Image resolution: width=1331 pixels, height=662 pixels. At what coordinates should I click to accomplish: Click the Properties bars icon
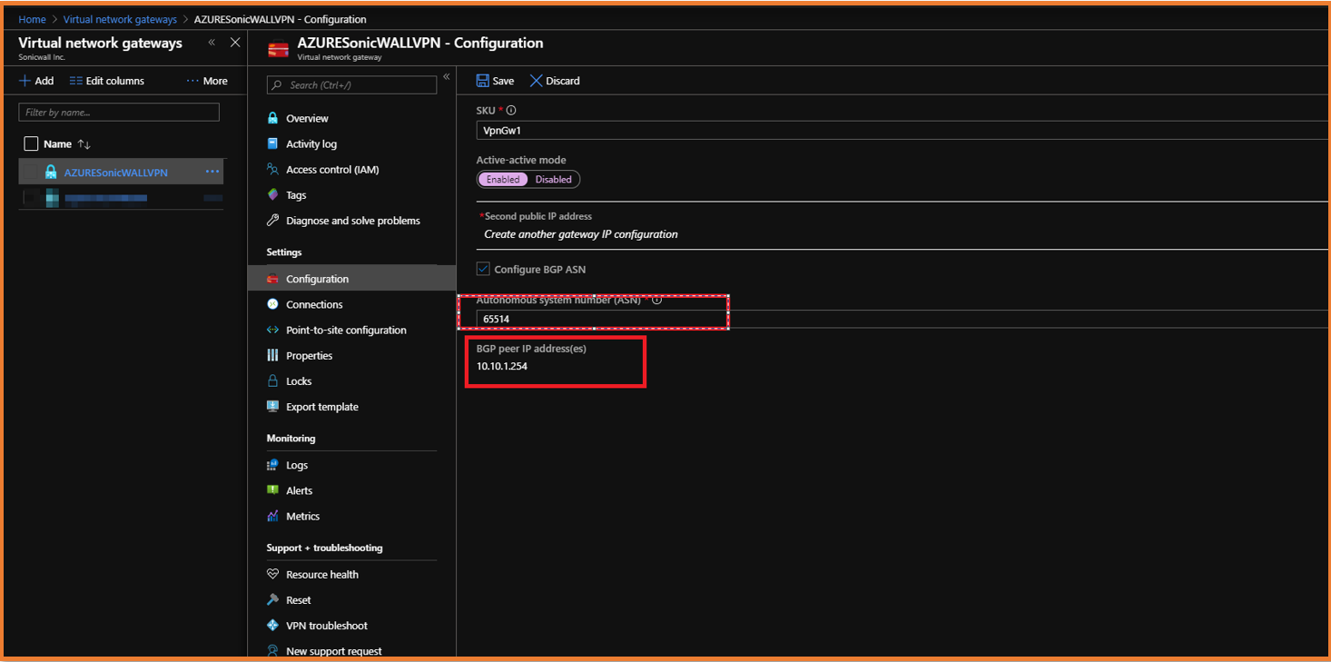click(x=272, y=355)
